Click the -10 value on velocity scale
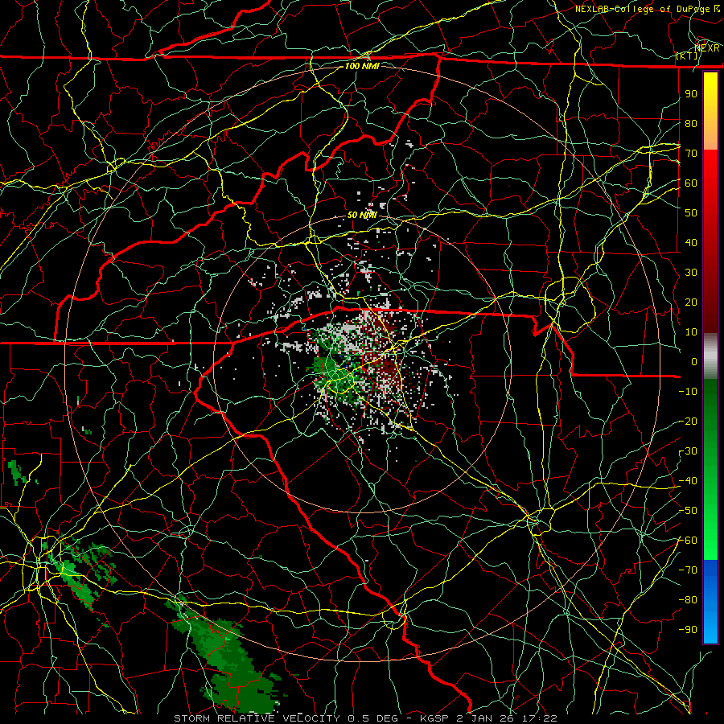 pos(688,392)
